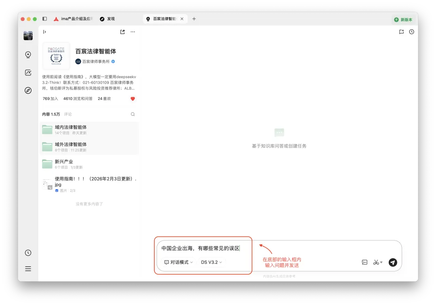Screen dimensions: 436x305
Task: Click the red heart like icon
Action: (x=133, y=99)
